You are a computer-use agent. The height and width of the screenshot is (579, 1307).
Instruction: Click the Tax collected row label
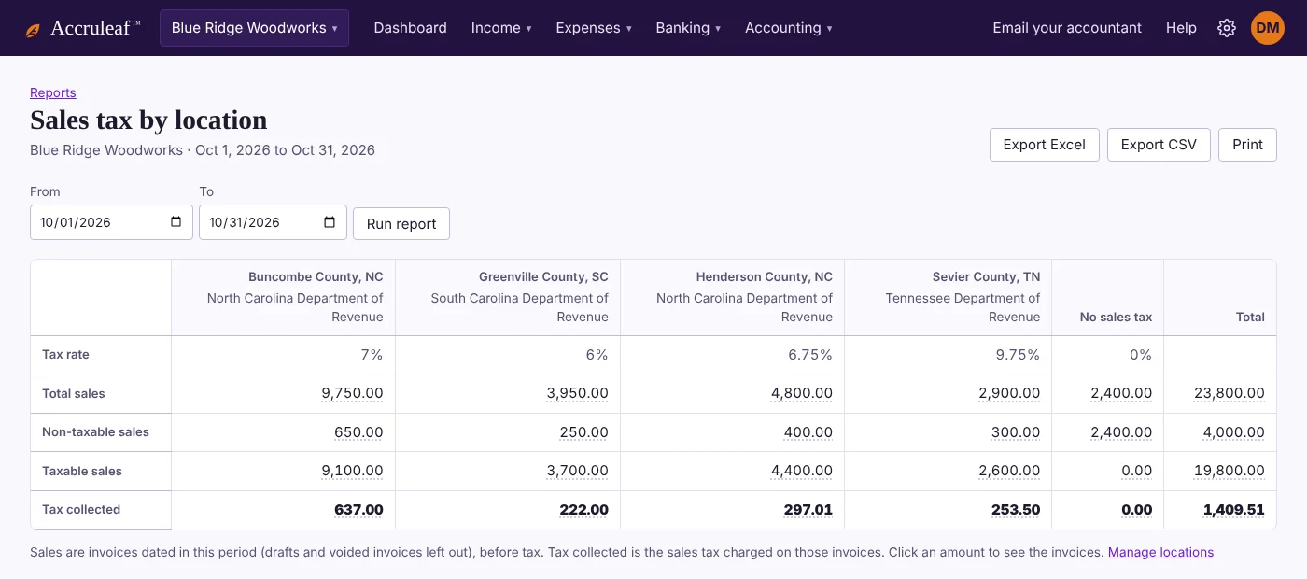coord(101,510)
